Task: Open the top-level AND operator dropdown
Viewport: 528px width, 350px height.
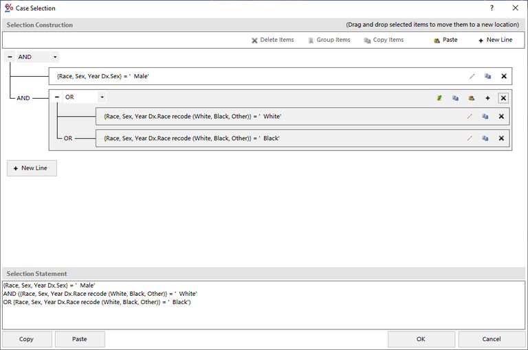Action: click(55, 57)
